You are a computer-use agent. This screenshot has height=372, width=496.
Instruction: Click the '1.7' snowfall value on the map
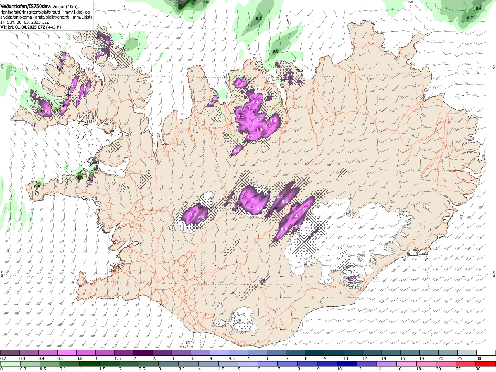pyautogui.click(x=248, y=108)
